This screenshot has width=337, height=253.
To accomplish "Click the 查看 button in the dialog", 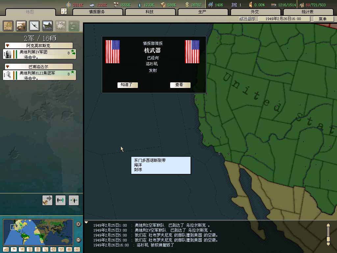I will [x=180, y=85].
